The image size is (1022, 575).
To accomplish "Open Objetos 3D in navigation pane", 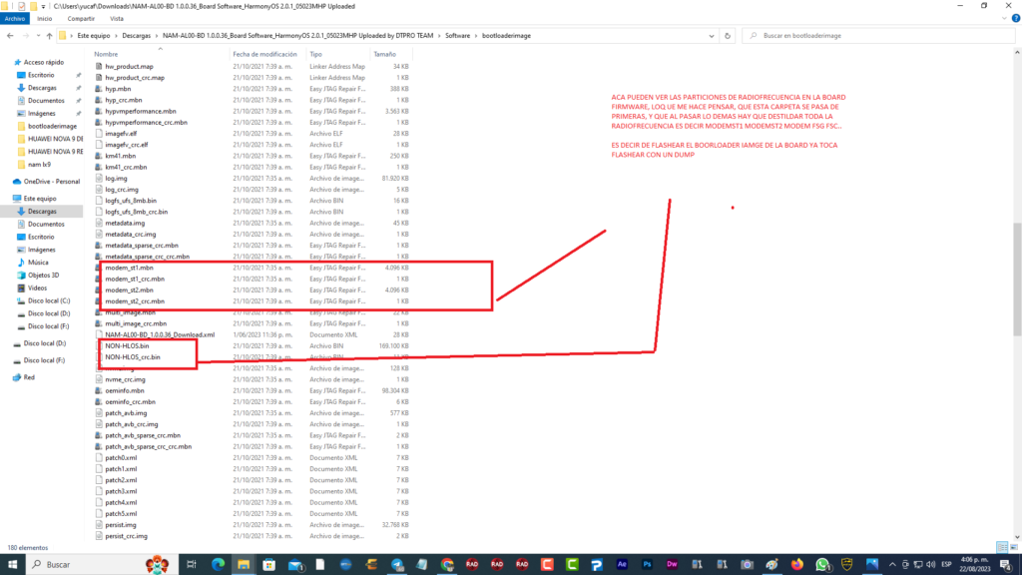I will (x=43, y=275).
